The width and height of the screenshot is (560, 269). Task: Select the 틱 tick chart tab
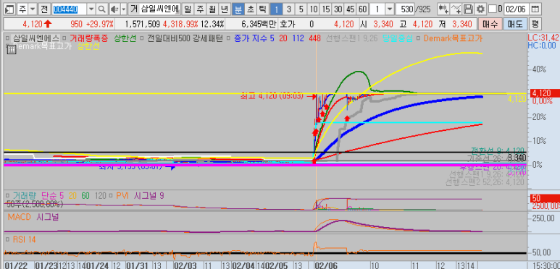click(x=262, y=9)
